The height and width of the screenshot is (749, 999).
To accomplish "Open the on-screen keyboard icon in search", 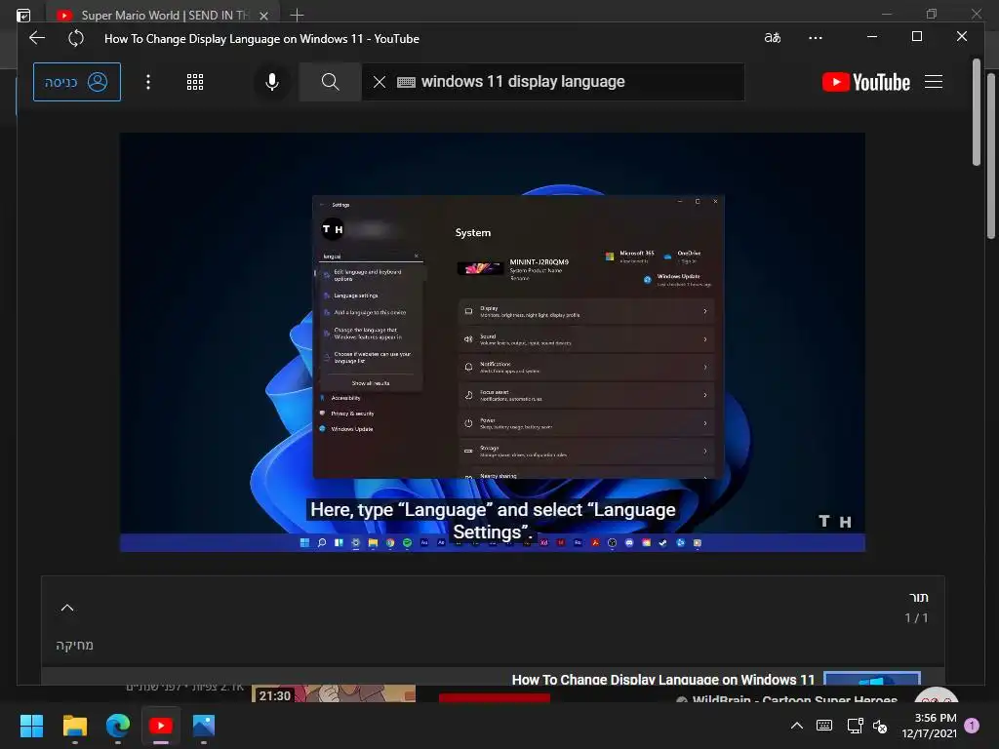I will click(x=406, y=82).
